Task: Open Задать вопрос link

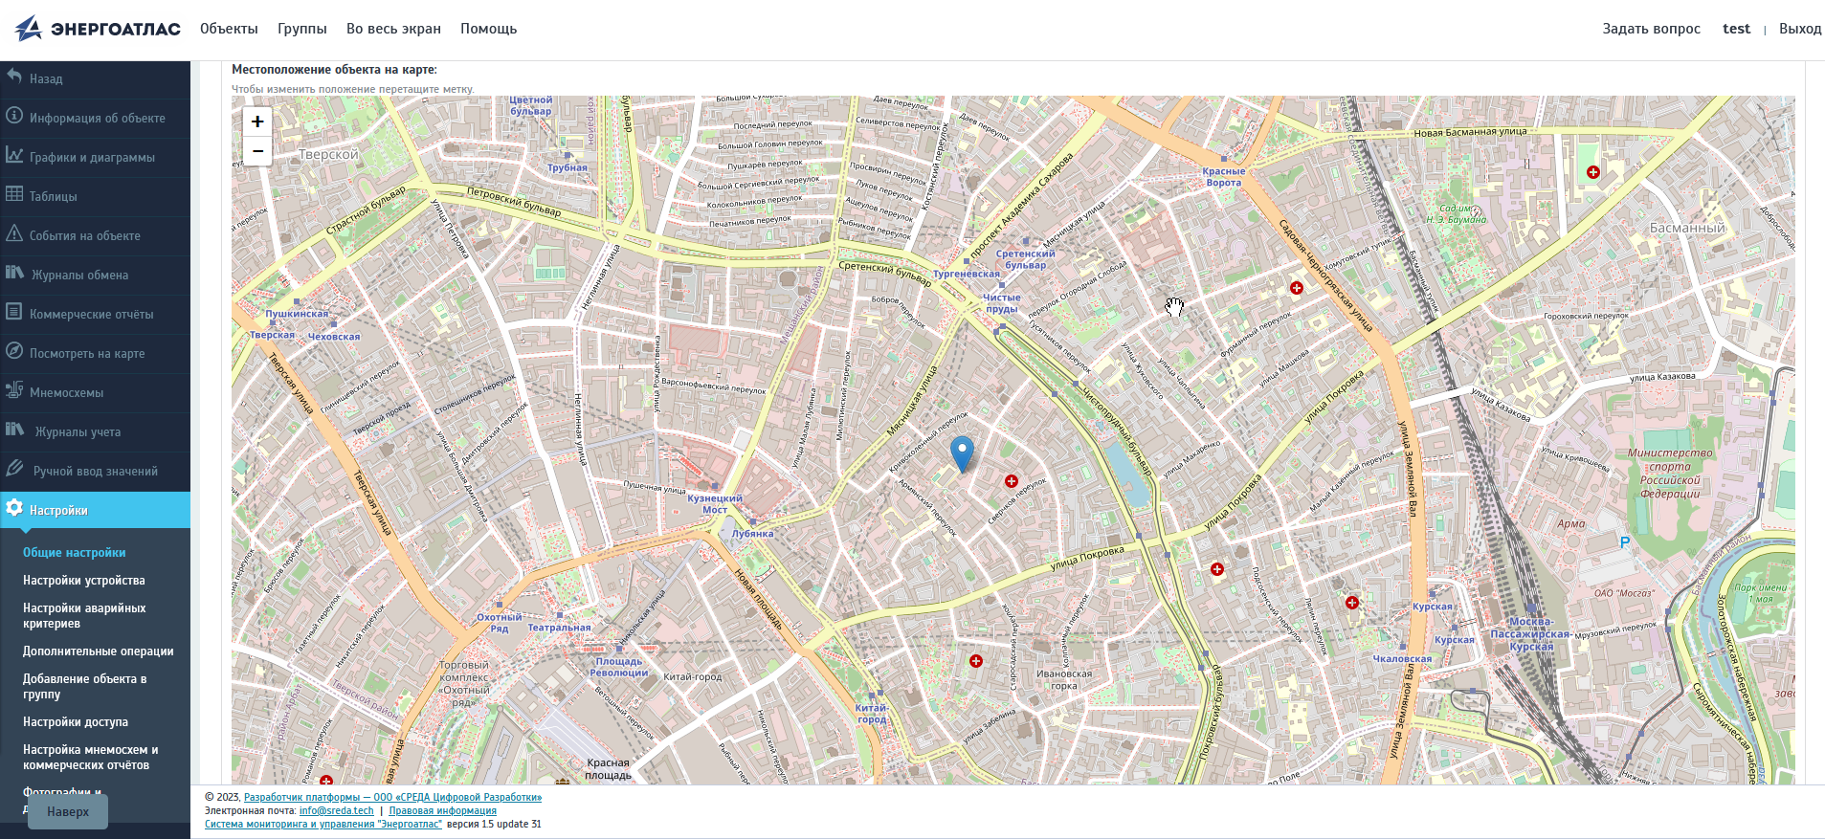Action: pyautogui.click(x=1651, y=29)
